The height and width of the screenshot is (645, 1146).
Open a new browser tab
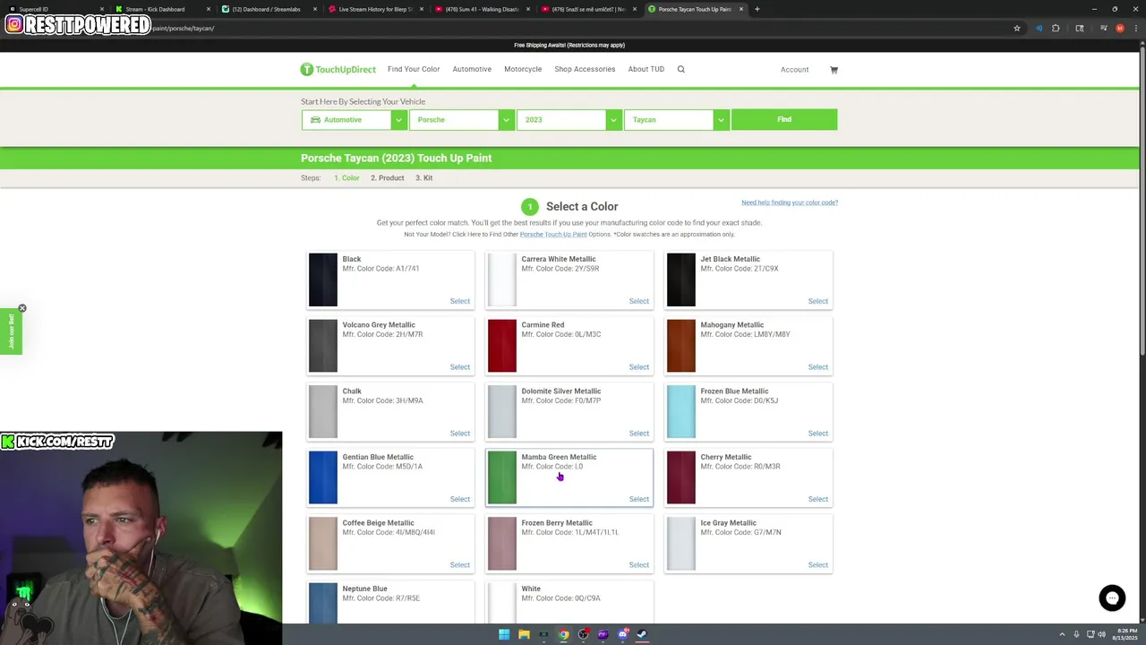click(757, 9)
